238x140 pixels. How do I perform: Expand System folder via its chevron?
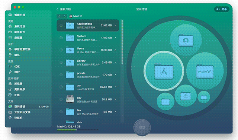[115, 37]
